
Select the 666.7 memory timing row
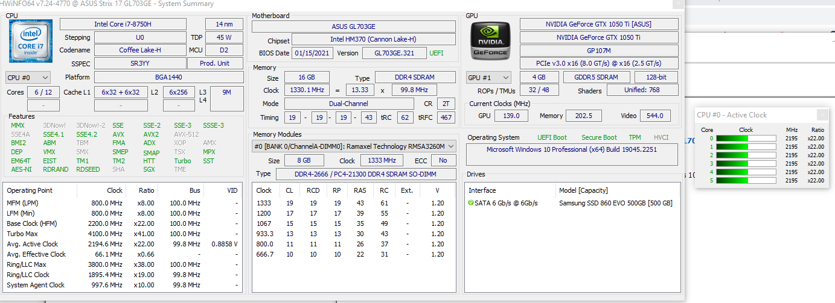(x=354, y=254)
